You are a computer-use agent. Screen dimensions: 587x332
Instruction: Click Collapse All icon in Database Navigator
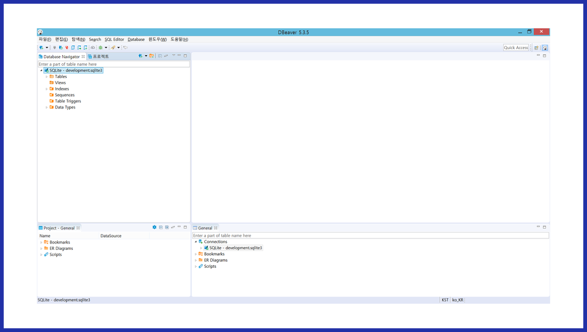[160, 56]
